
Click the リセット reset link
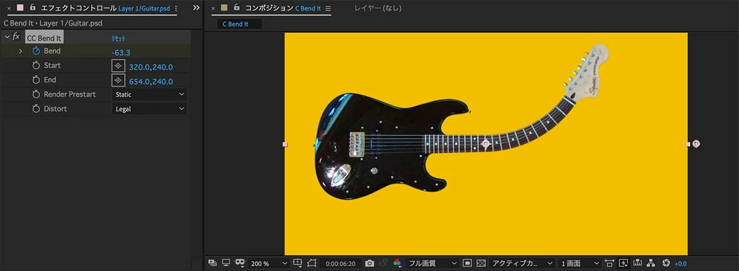click(x=118, y=38)
